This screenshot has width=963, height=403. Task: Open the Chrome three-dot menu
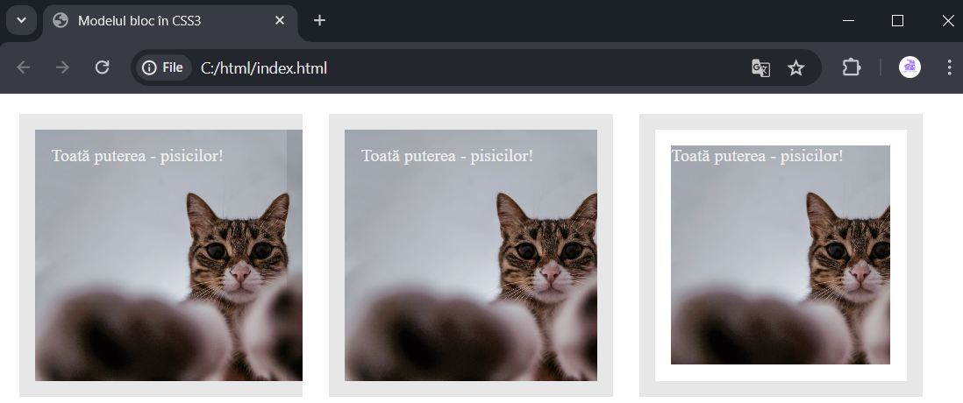[950, 67]
